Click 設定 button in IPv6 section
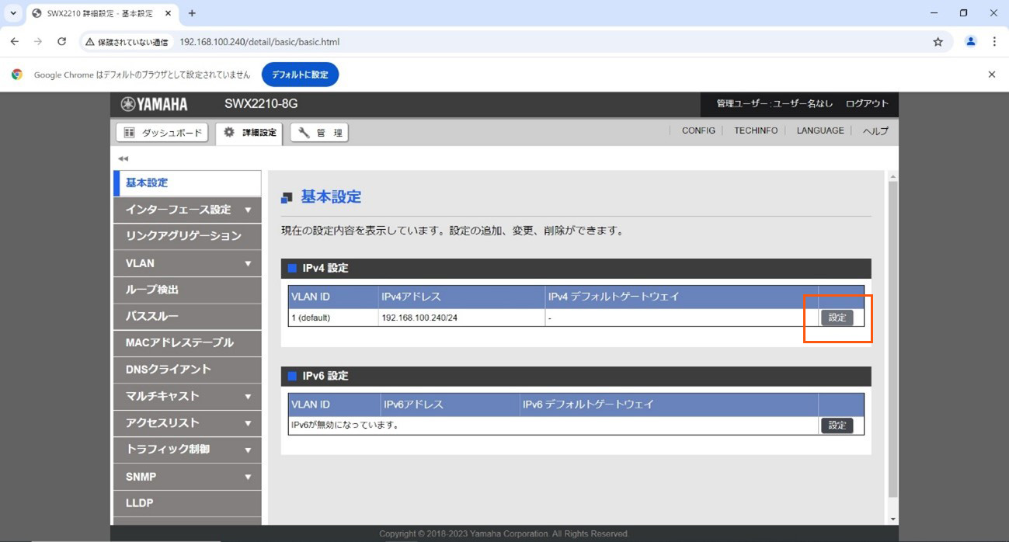The height and width of the screenshot is (542, 1009). (x=837, y=426)
